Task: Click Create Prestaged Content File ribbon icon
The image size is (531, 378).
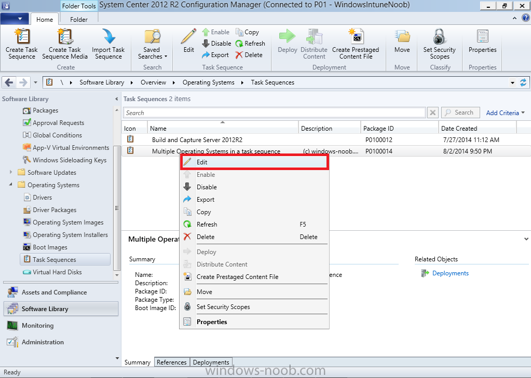Action: click(x=356, y=44)
